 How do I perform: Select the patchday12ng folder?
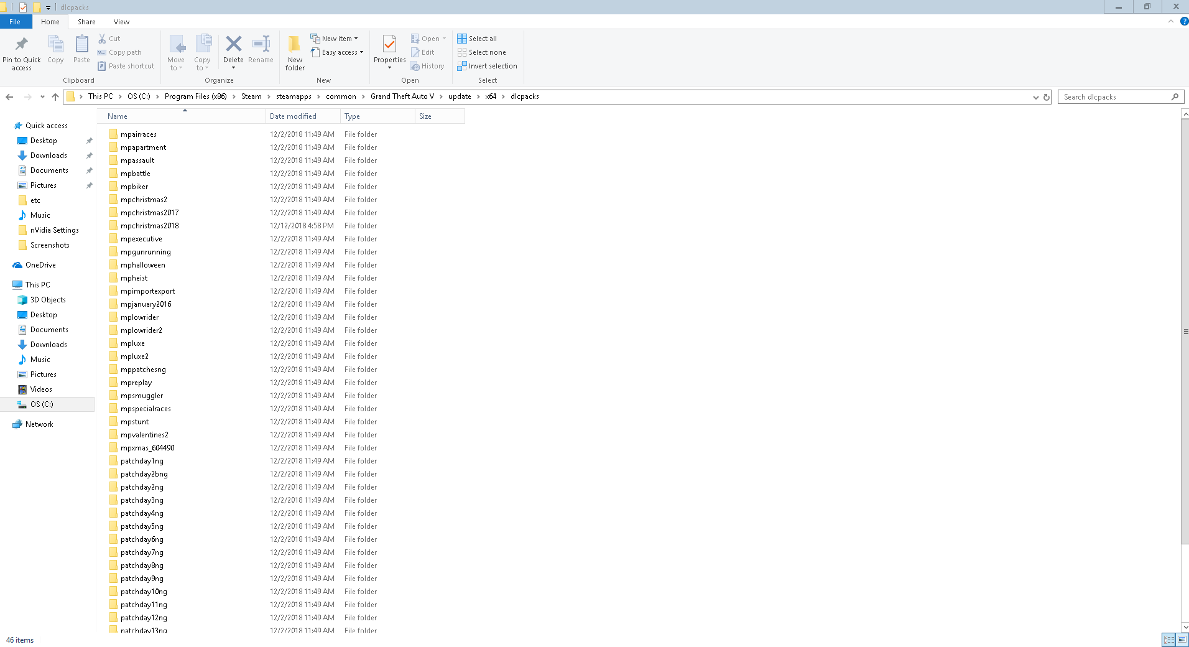144,618
